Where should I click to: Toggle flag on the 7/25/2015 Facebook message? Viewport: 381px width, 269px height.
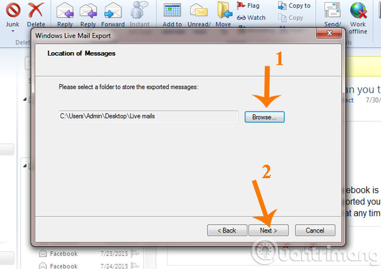point(135,253)
